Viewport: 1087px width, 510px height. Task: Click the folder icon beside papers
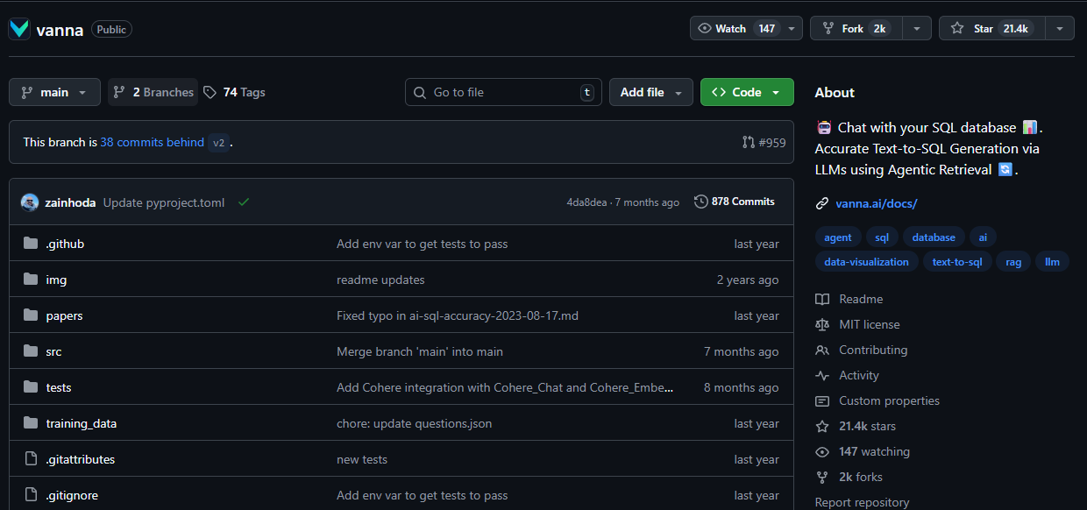coord(31,315)
